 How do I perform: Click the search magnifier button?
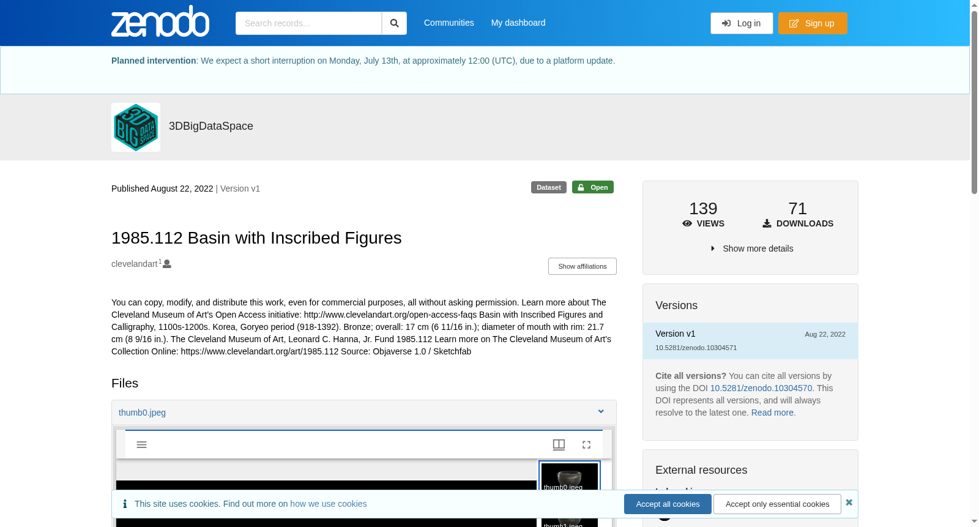(x=394, y=23)
